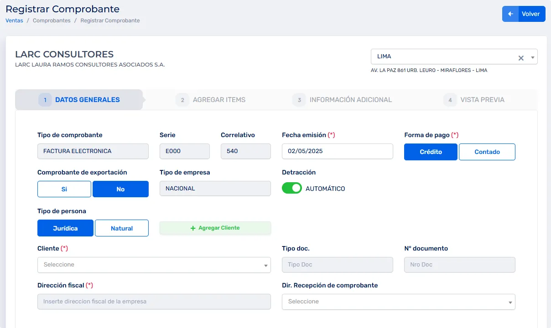Choose Si for Comprobante de exportación
The width and height of the screenshot is (551, 328).
click(64, 189)
